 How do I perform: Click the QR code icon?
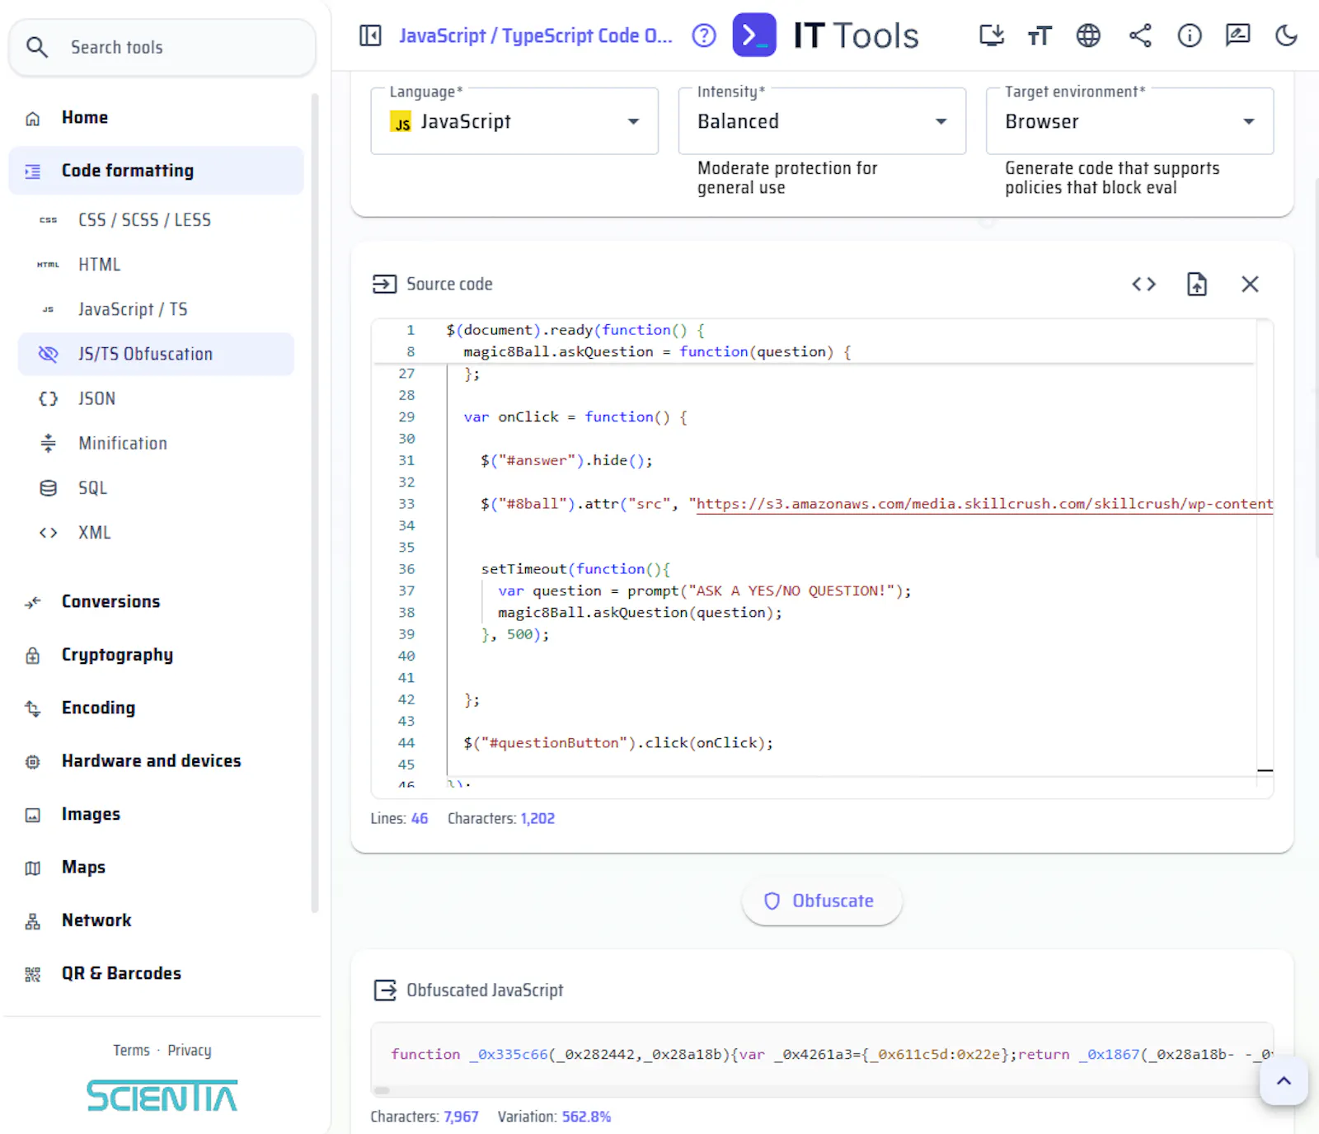tap(33, 974)
